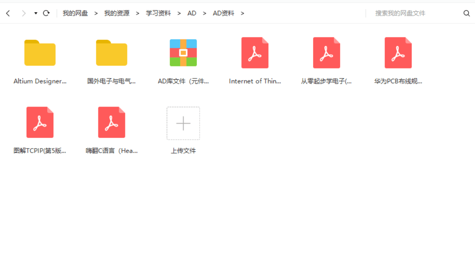Image resolution: width=475 pixels, height=273 pixels.
Task: Select the 国外电子与电气 folder icon
Action: click(x=111, y=53)
